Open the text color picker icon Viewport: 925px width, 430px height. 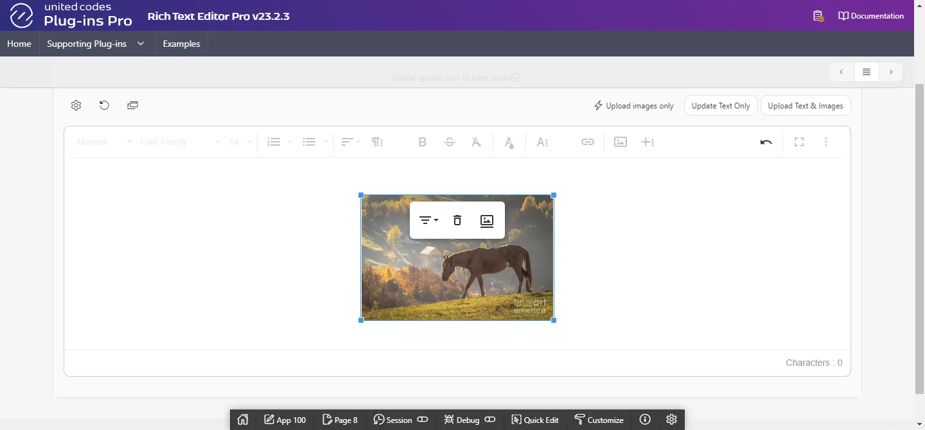point(509,142)
